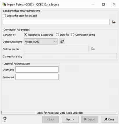Select Registered datasource radio option
The width and height of the screenshot is (119, 124).
(x=25, y=35)
